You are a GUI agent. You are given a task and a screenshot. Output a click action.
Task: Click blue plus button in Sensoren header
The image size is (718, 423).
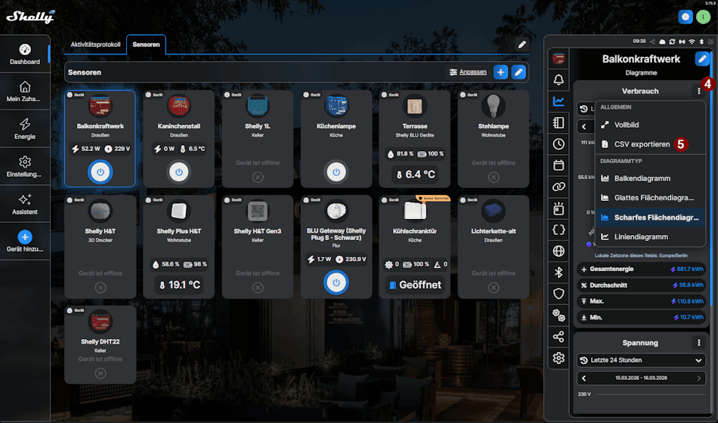(500, 73)
